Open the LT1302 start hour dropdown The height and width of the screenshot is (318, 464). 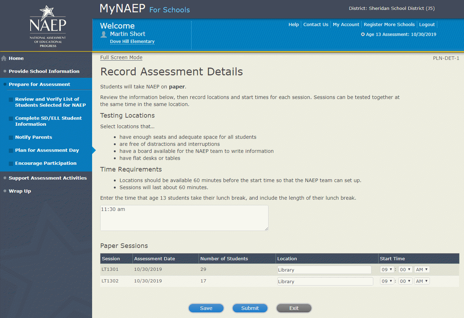387,281
